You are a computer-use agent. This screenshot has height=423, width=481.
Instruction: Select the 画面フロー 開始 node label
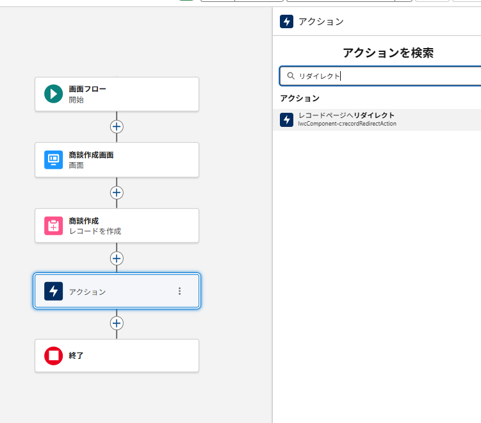[87, 94]
